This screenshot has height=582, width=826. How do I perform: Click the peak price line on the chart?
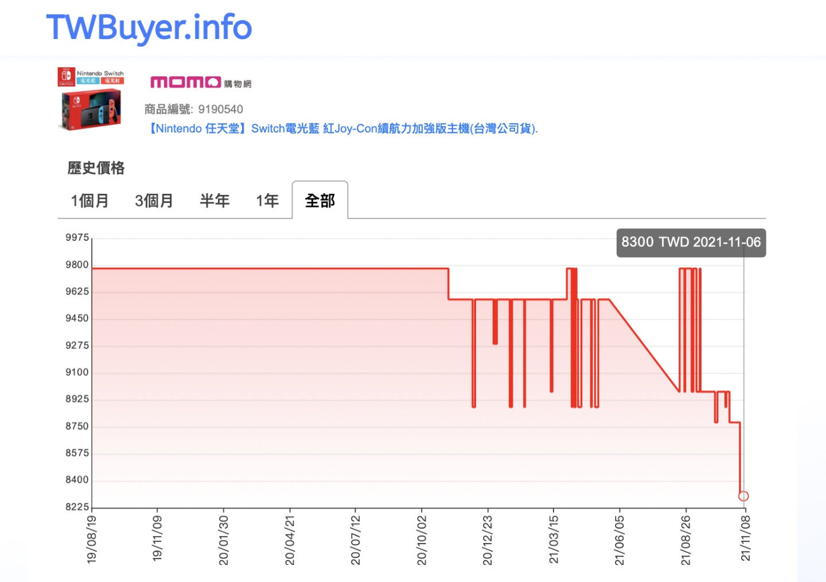pyautogui.click(x=258, y=268)
